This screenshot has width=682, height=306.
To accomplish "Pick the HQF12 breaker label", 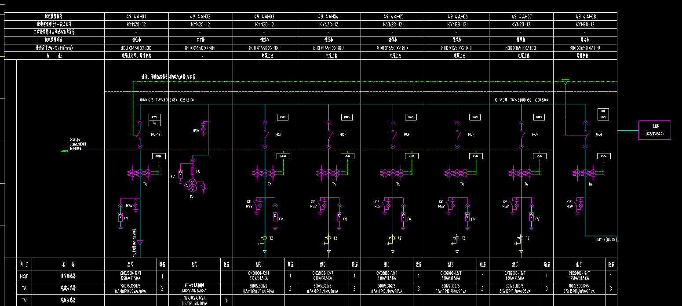I will tap(156, 135).
